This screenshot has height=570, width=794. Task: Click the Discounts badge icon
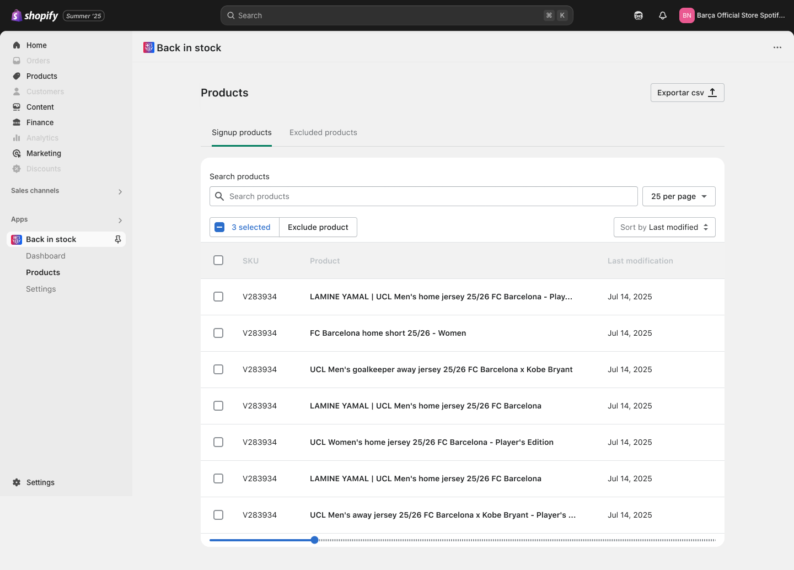coord(17,169)
